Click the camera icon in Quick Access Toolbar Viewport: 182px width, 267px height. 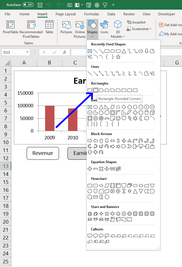pos(69,5)
